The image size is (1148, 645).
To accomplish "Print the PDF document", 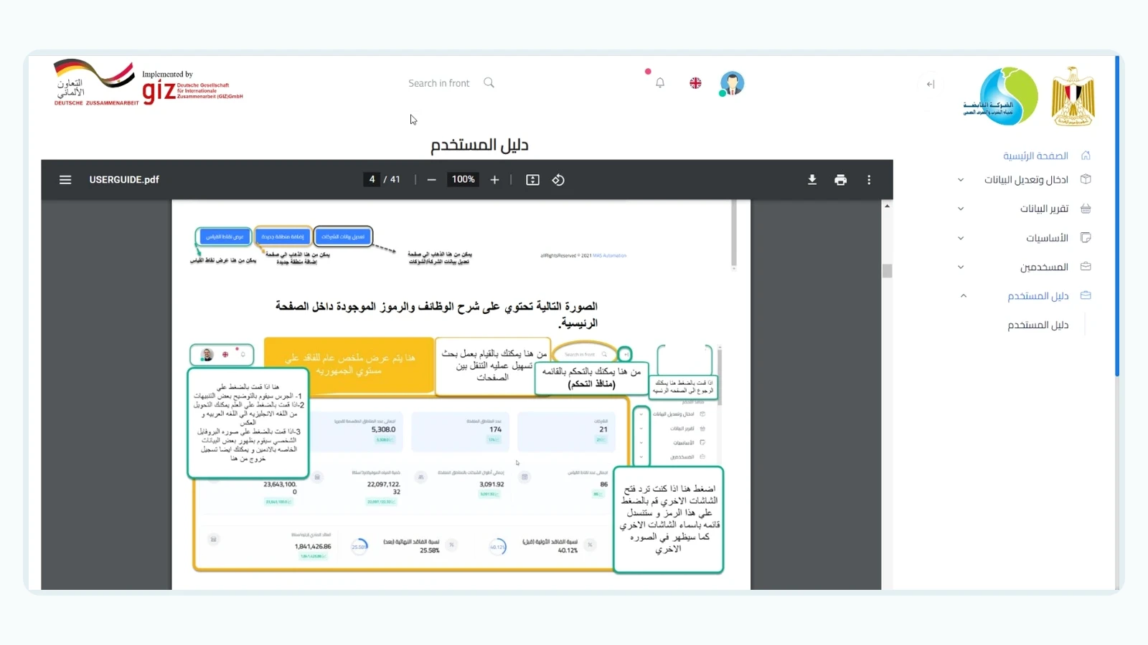I will point(841,180).
